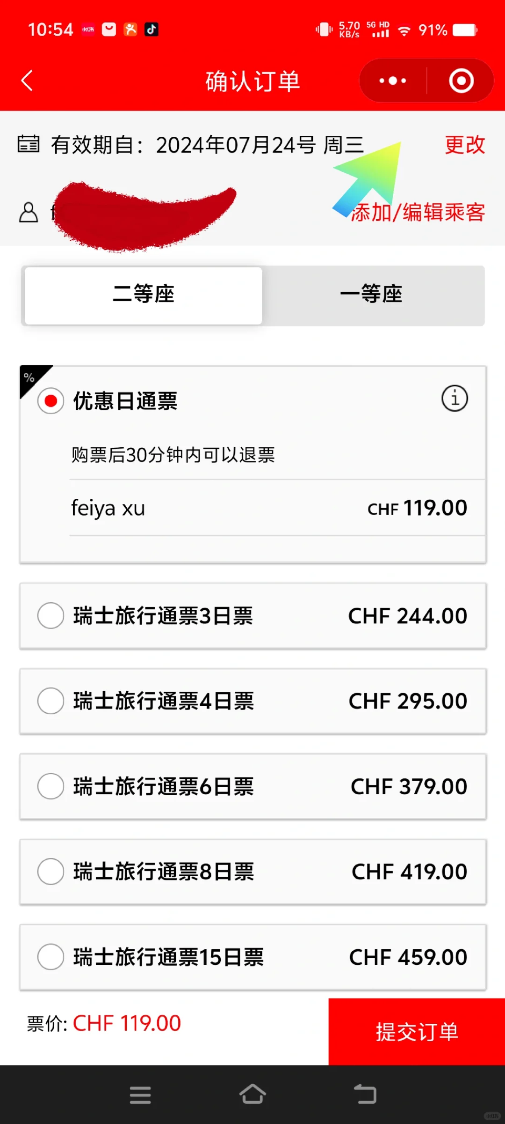
Task: Select the 优惠日通票 radio button
Action: 50,401
